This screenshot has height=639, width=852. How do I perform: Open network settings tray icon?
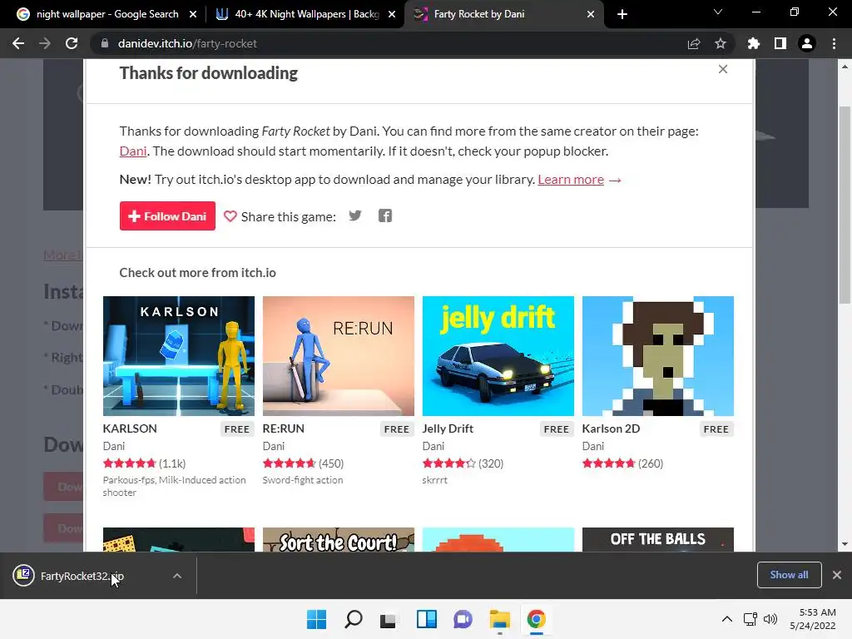pyautogui.click(x=750, y=619)
